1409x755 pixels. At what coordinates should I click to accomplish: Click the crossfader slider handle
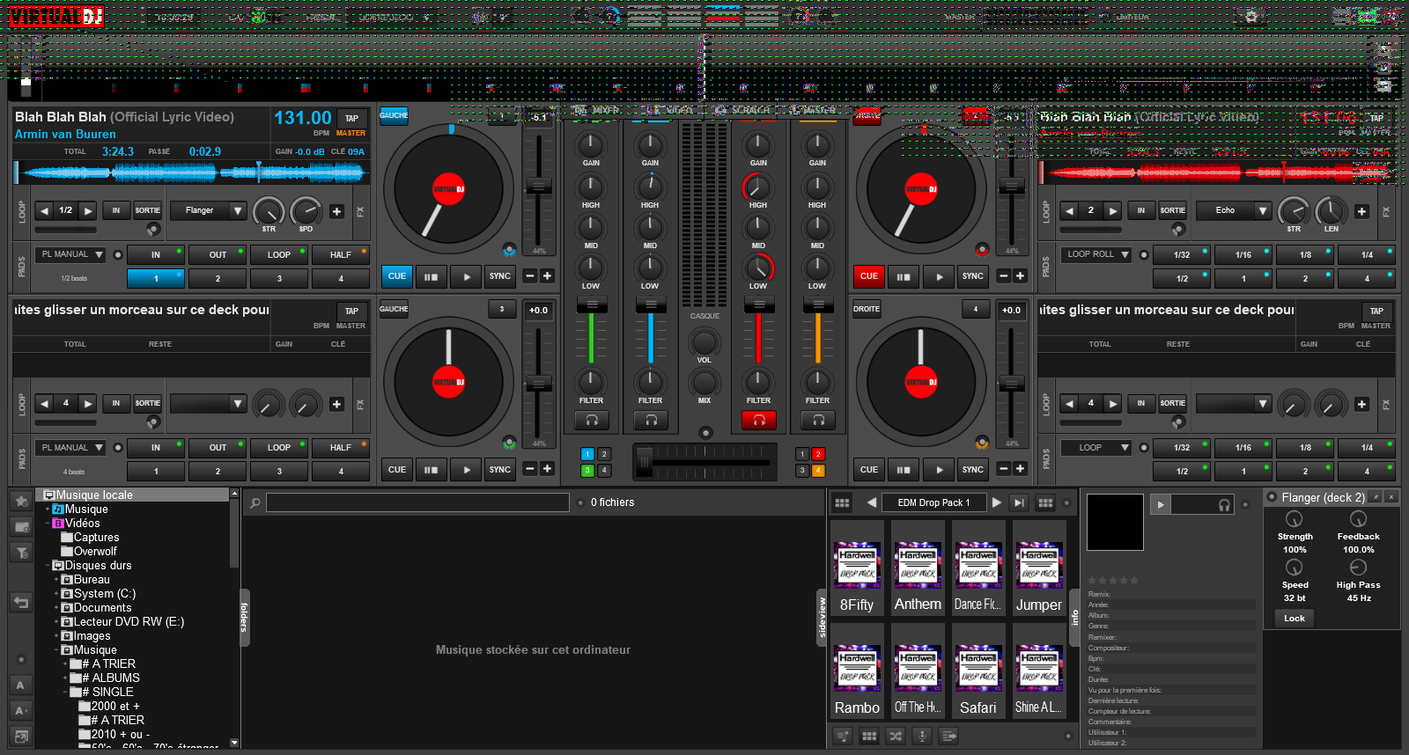click(x=644, y=460)
